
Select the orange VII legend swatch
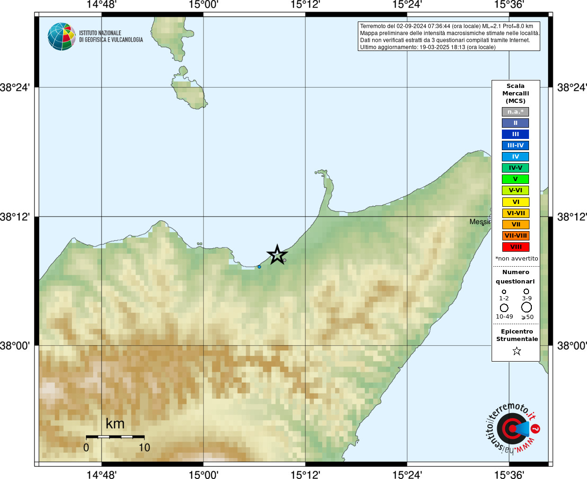[515, 225]
